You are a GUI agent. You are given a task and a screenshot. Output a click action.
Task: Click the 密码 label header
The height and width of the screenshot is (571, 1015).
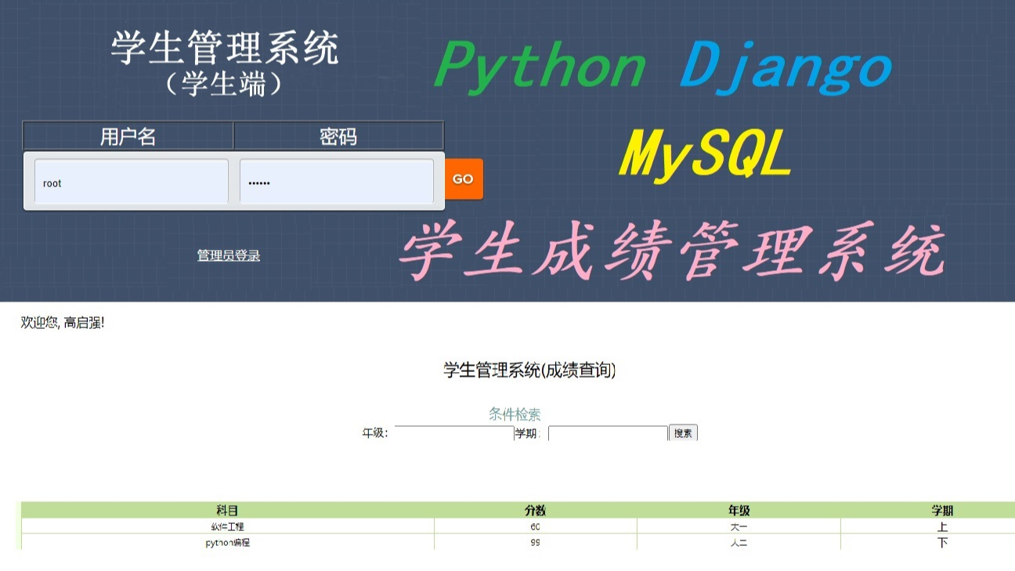click(338, 136)
